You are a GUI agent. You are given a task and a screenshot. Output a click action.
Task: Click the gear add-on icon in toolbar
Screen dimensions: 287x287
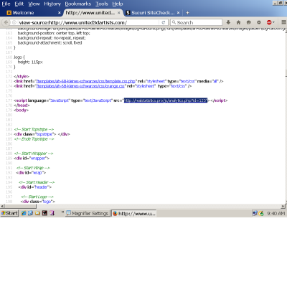click(259, 22)
